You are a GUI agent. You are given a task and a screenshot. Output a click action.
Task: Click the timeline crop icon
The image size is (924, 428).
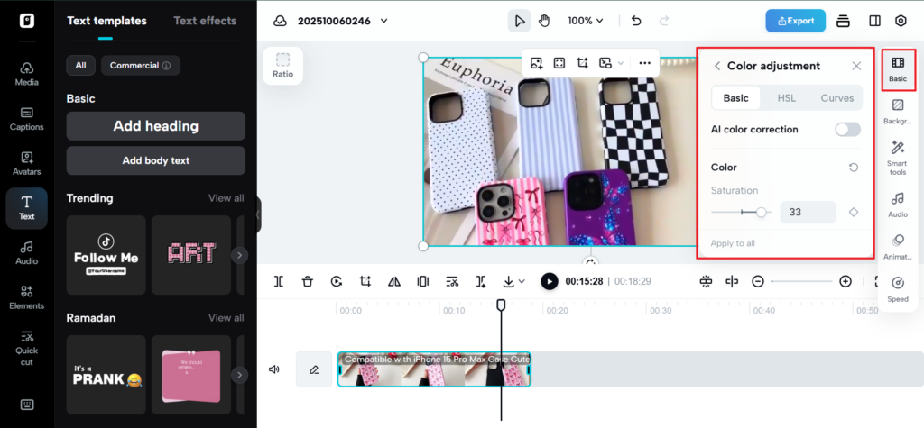(x=365, y=281)
